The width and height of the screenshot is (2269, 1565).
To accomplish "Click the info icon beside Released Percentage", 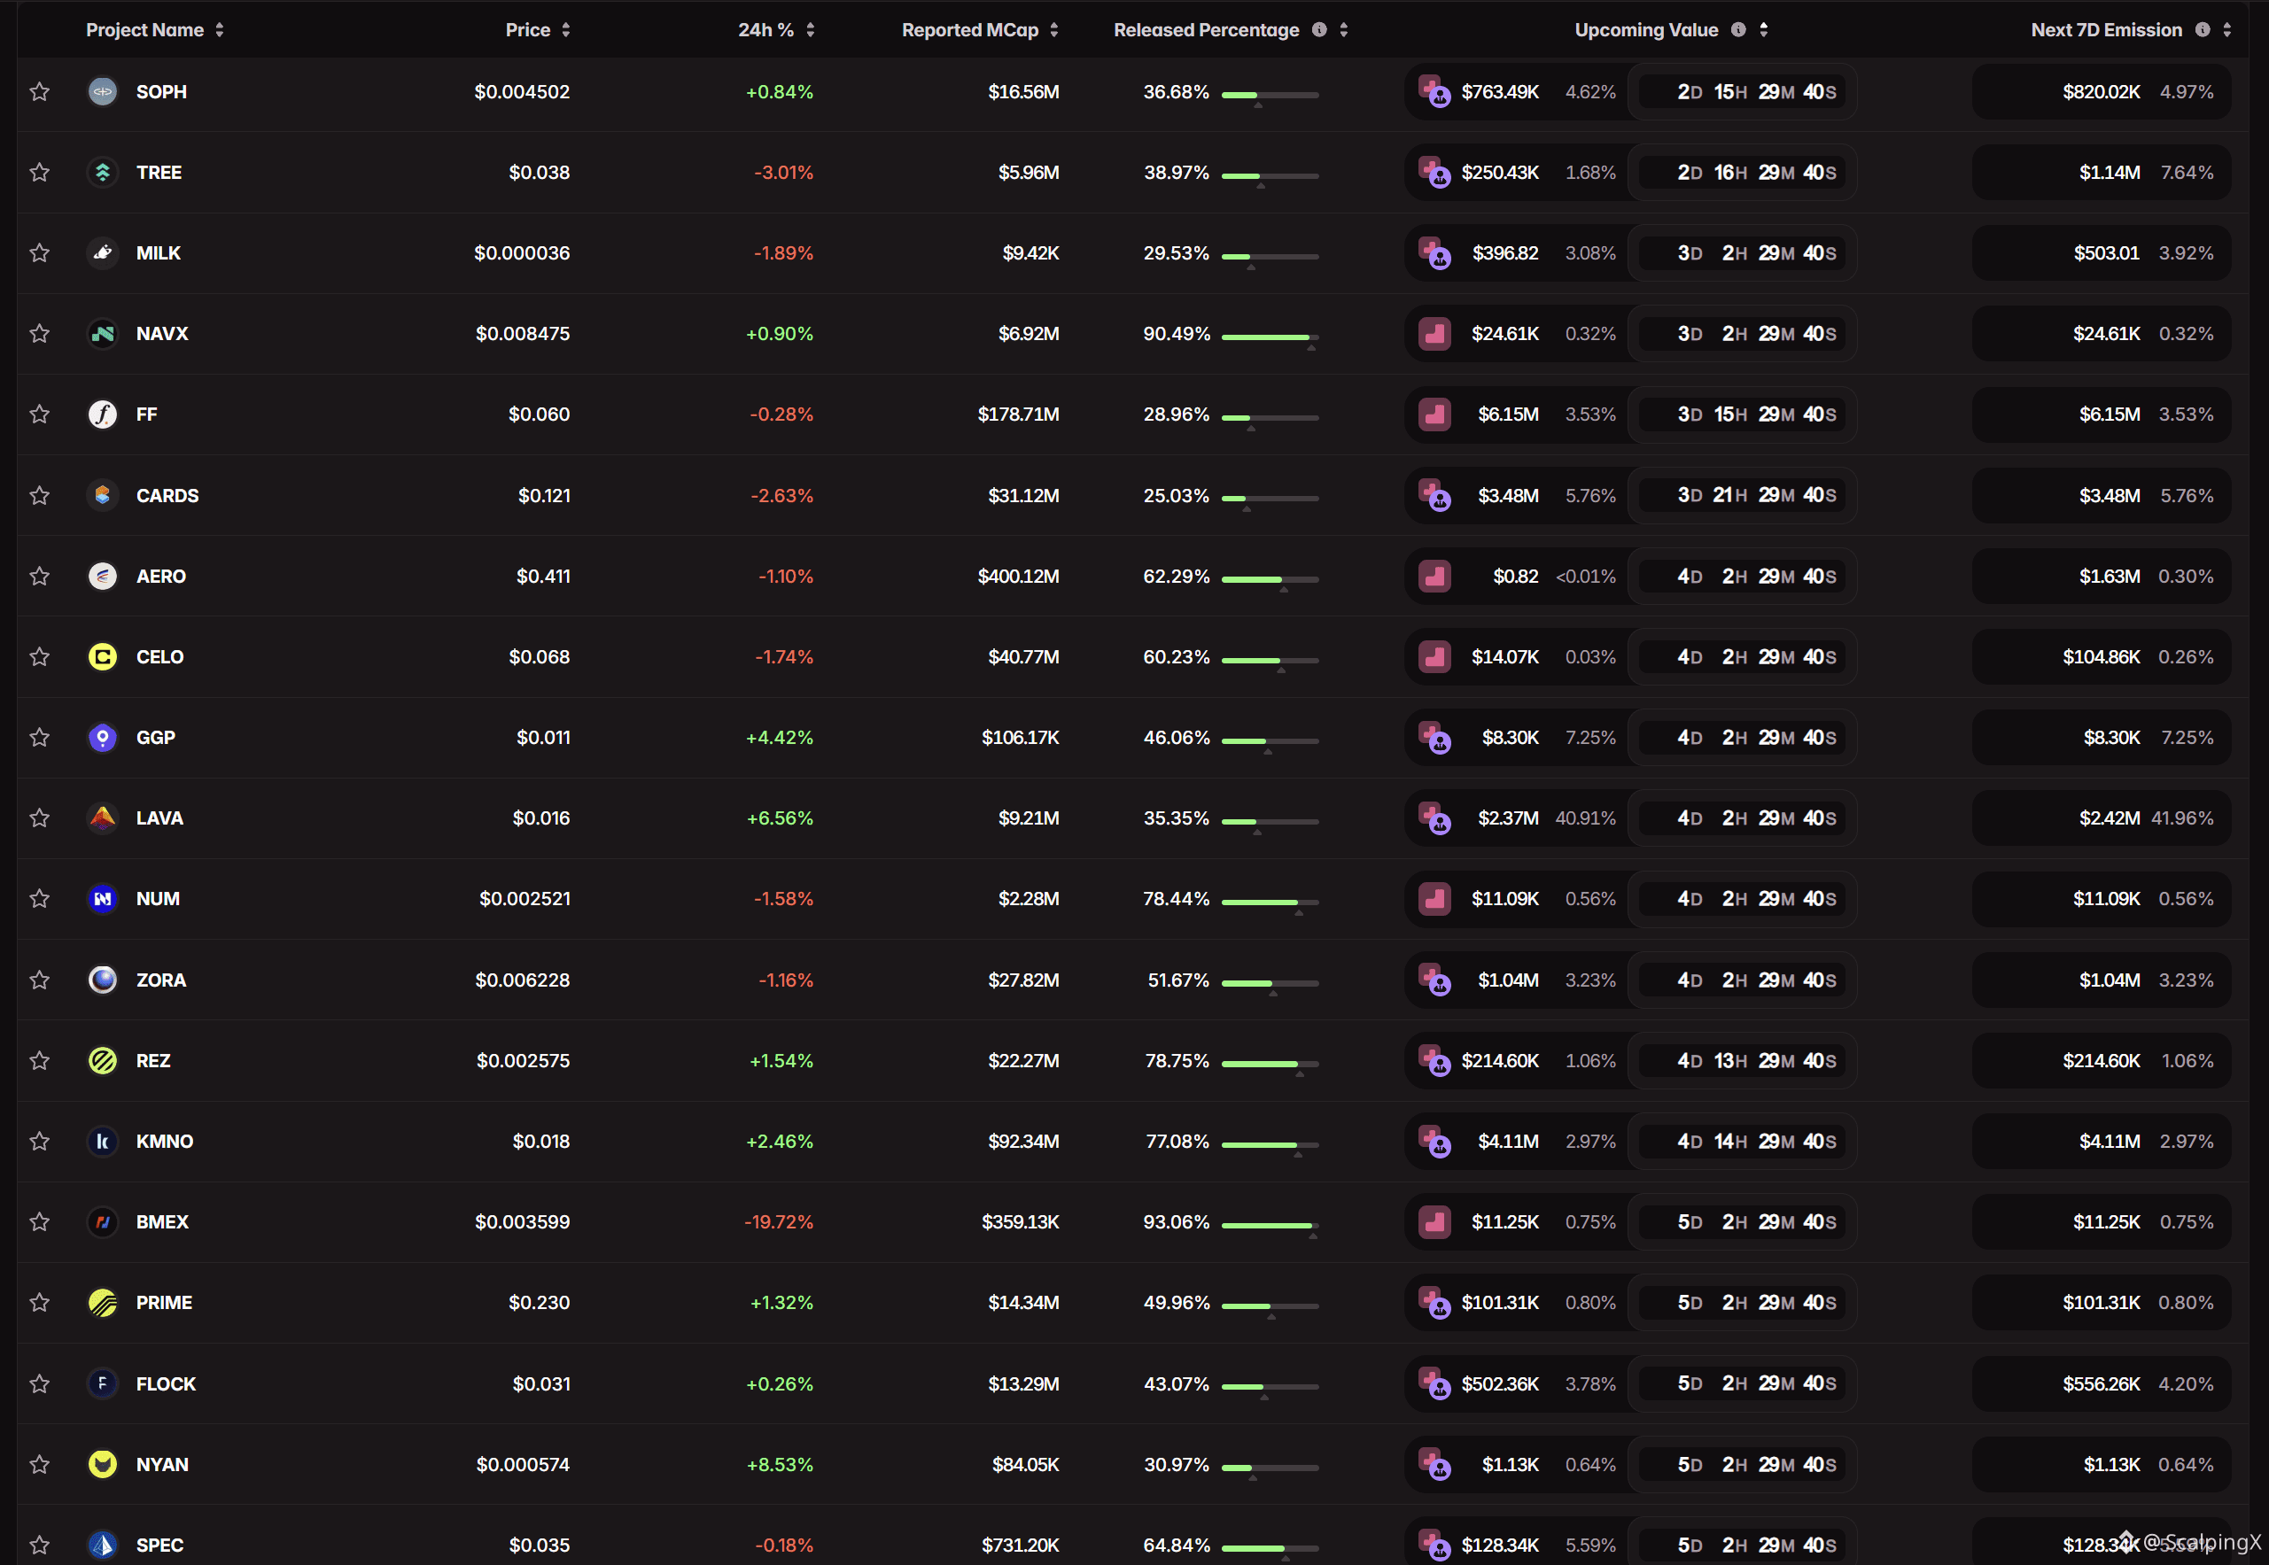I will tap(1319, 29).
